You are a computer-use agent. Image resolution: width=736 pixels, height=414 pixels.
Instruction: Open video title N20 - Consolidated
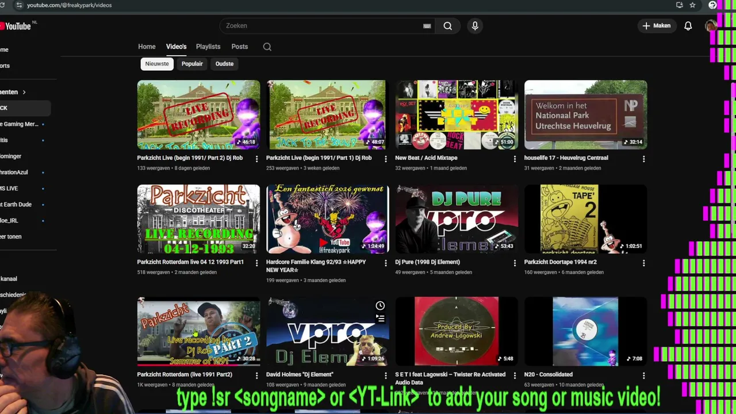pyautogui.click(x=548, y=374)
